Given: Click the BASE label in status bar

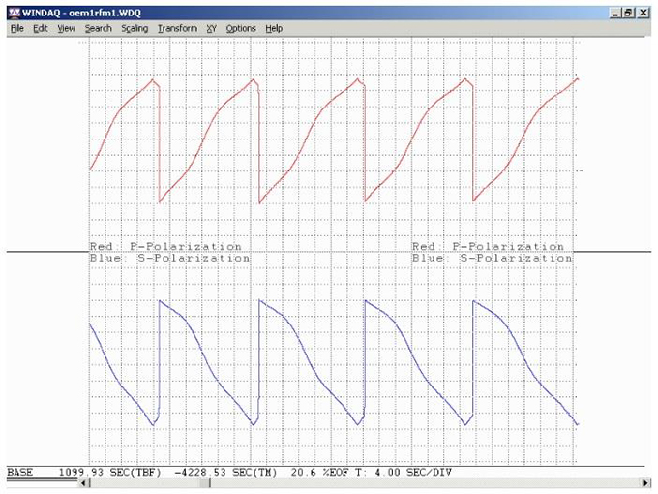Looking at the screenshot, I should (19, 472).
